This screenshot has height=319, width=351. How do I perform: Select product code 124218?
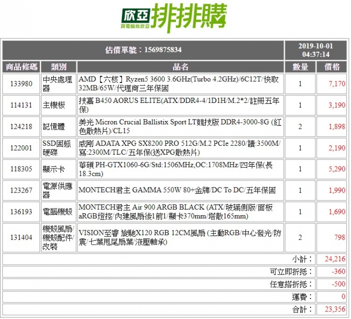click(21, 126)
